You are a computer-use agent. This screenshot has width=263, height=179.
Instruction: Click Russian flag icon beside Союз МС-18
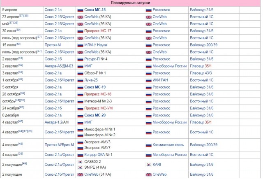coord(80,10)
